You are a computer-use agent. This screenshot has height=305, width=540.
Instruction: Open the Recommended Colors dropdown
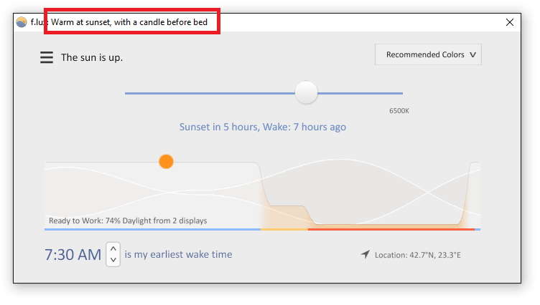428,54
